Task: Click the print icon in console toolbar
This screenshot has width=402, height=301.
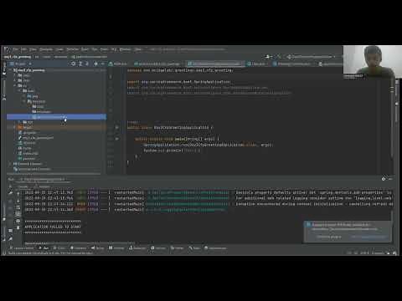Action: point(18,221)
